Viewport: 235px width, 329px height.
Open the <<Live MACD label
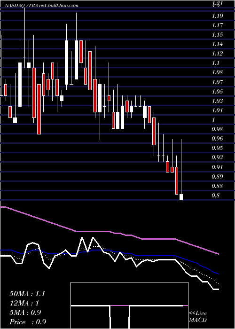(198, 317)
